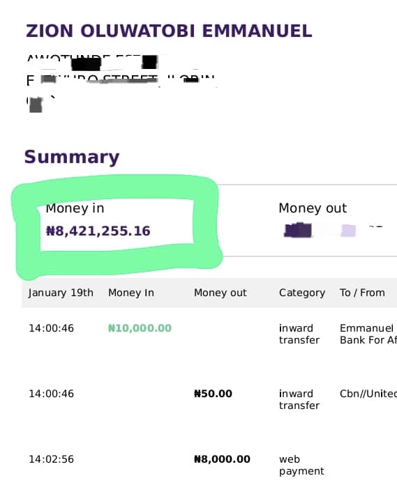Select the January 19th column header
The image size is (397, 501).
click(x=61, y=293)
